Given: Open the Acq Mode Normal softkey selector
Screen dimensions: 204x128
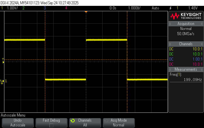Looking at the screenshot, I should pyautogui.click(x=119, y=123).
